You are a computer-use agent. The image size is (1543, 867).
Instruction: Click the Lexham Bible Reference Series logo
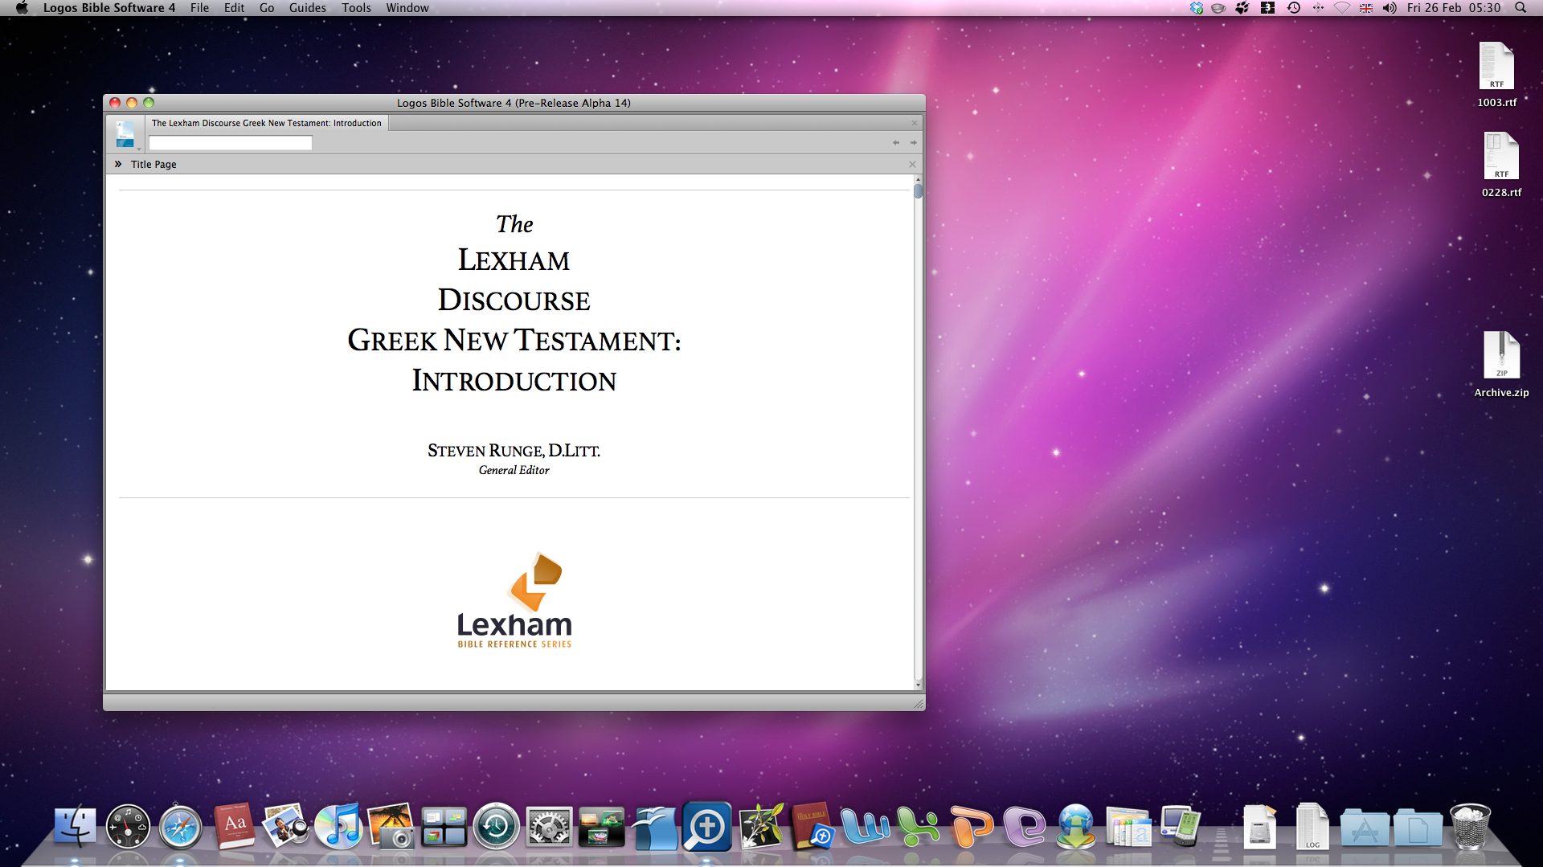pyautogui.click(x=514, y=599)
